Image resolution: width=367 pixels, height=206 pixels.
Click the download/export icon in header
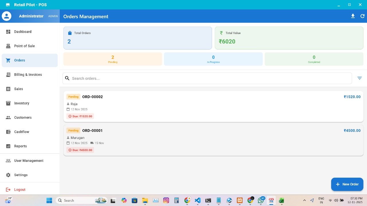pos(353,16)
